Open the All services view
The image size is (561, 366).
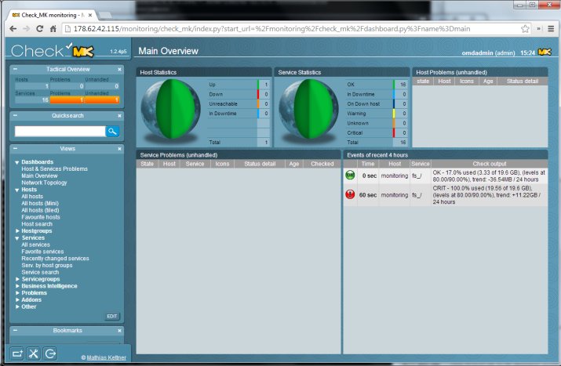[36, 245]
